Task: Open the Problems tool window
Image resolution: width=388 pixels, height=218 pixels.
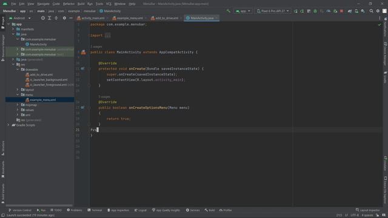Action: pos(75,210)
